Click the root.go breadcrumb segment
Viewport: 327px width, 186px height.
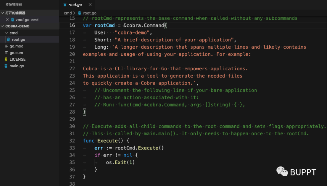tap(90, 13)
